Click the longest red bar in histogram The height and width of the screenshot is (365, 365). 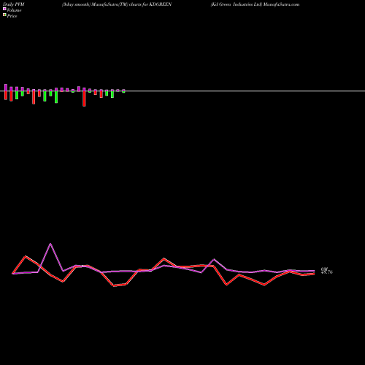[84, 99]
